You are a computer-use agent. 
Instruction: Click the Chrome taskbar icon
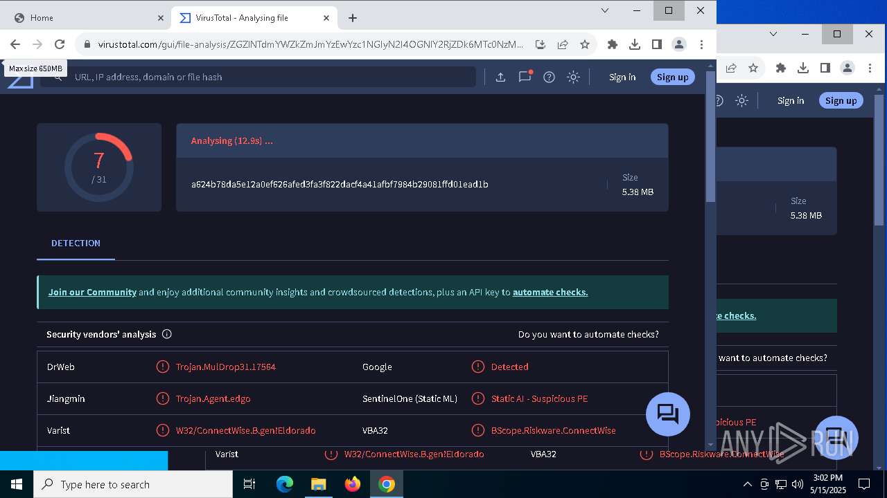pos(387,484)
